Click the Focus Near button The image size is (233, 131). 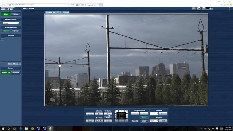(x=90, y=121)
